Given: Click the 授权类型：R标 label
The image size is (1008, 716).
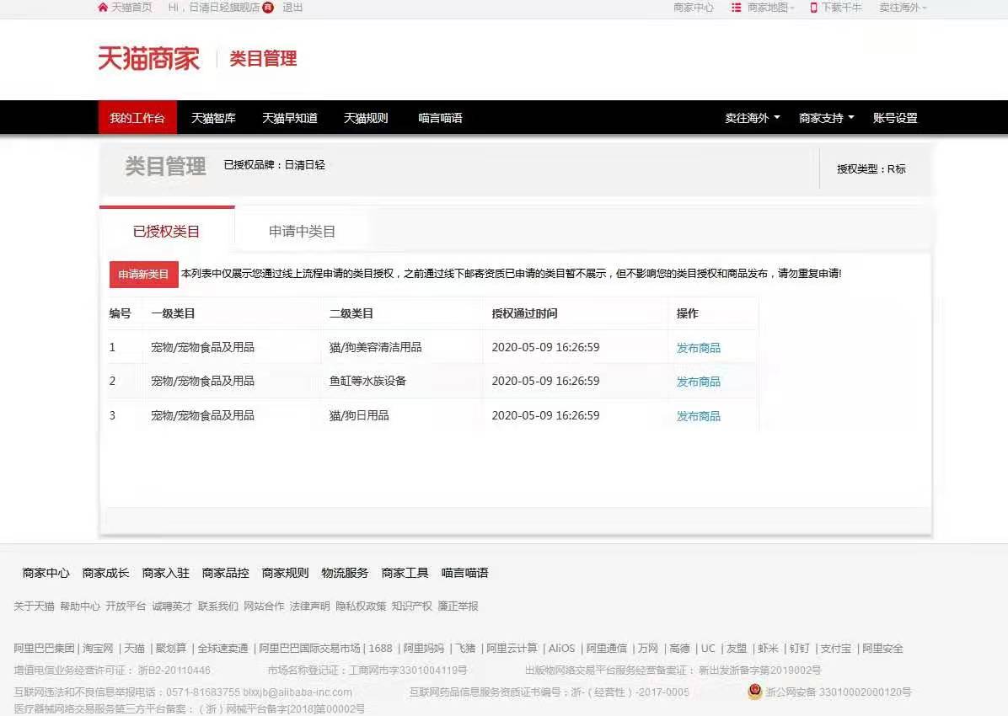Looking at the screenshot, I should [x=871, y=169].
